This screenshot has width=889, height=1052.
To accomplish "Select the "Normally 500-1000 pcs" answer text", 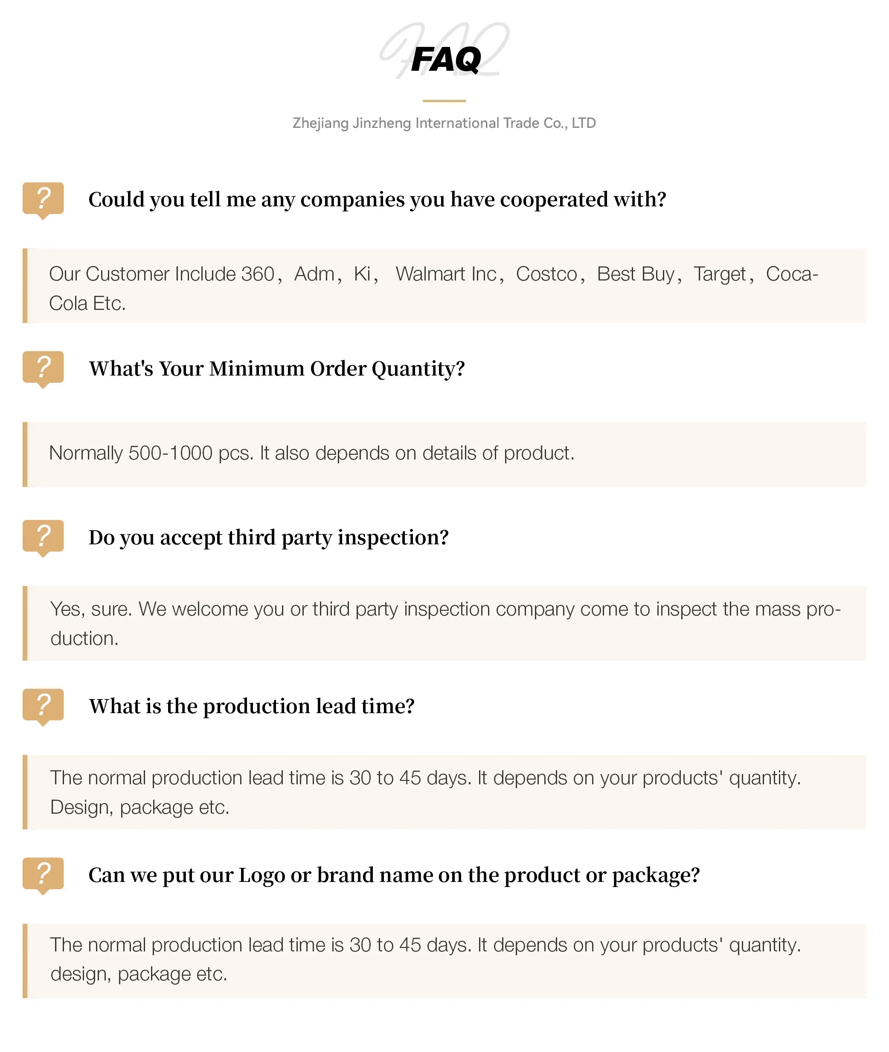I will (x=311, y=453).
